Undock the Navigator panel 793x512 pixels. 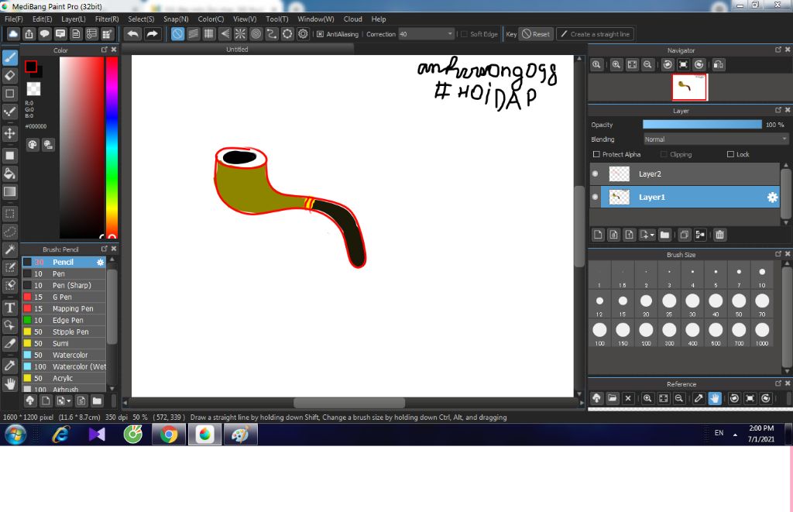pos(778,50)
